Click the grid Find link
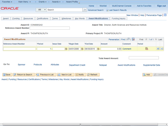This screenshot has height=126, width=168. point(123,39)
